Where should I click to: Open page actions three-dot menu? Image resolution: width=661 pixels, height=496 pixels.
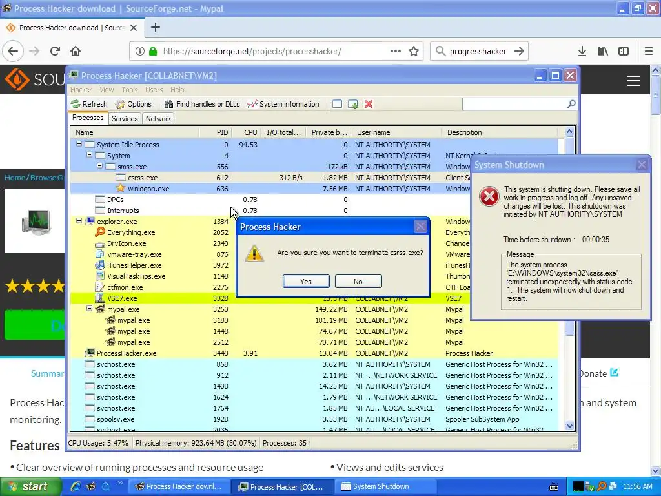pyautogui.click(x=396, y=51)
